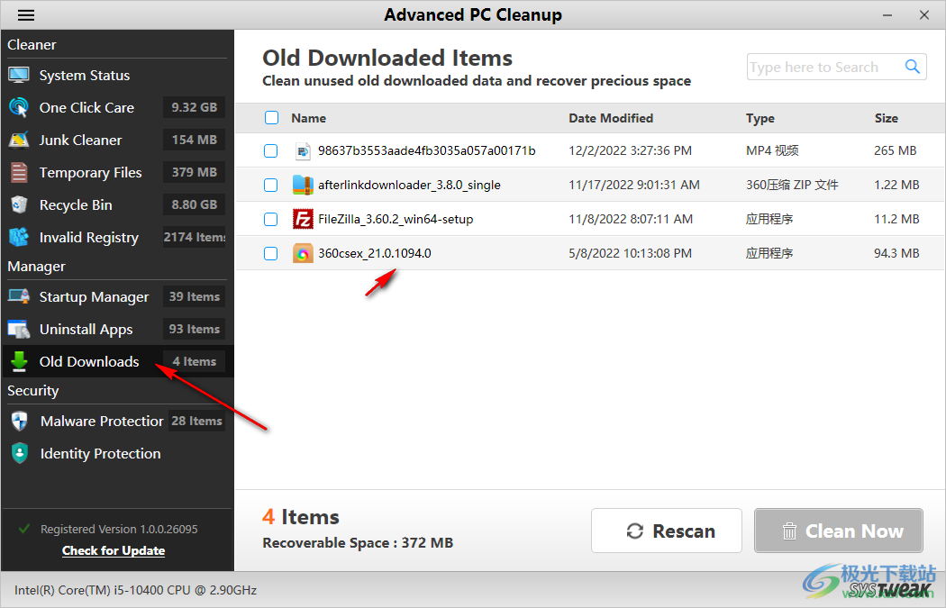The width and height of the screenshot is (946, 608).
Task: Click the Check for Update link
Action: click(114, 550)
